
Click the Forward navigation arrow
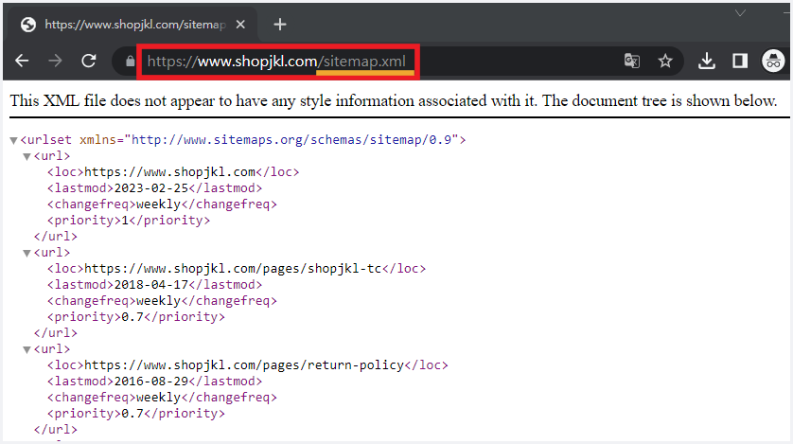[x=55, y=61]
